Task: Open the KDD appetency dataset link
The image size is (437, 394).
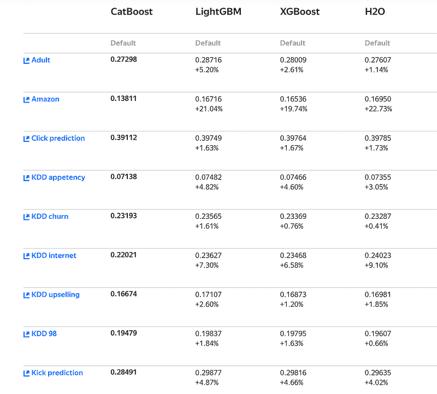Action: (58, 177)
